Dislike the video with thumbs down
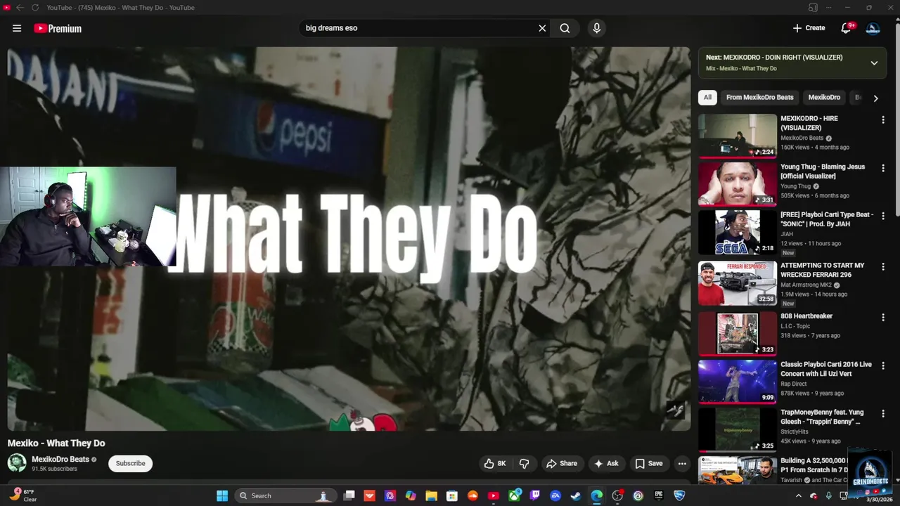 (524, 463)
